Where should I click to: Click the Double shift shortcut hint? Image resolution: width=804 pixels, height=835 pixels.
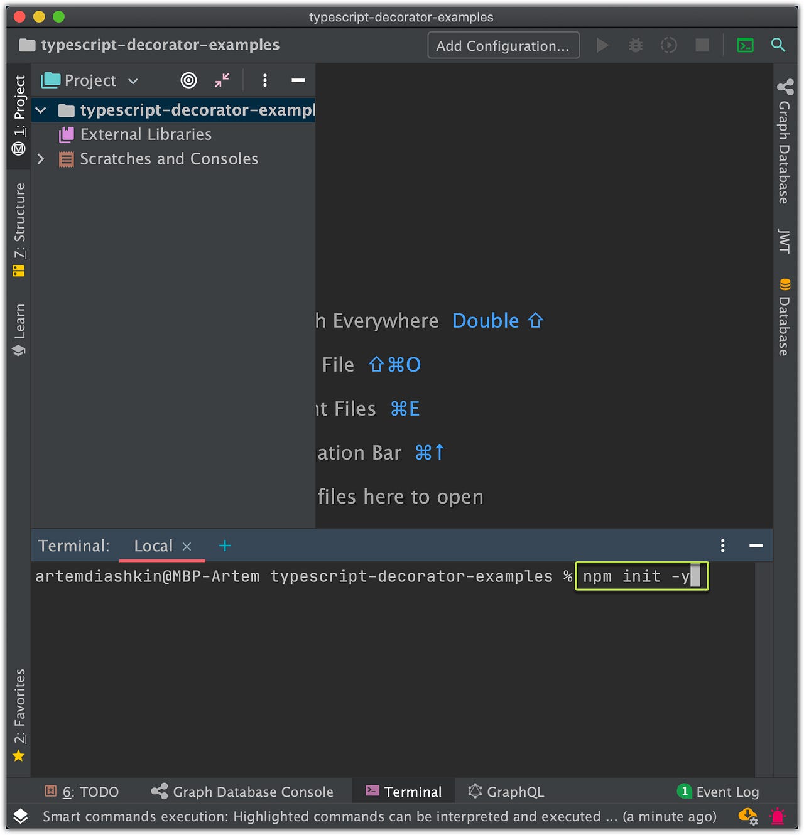coord(497,321)
